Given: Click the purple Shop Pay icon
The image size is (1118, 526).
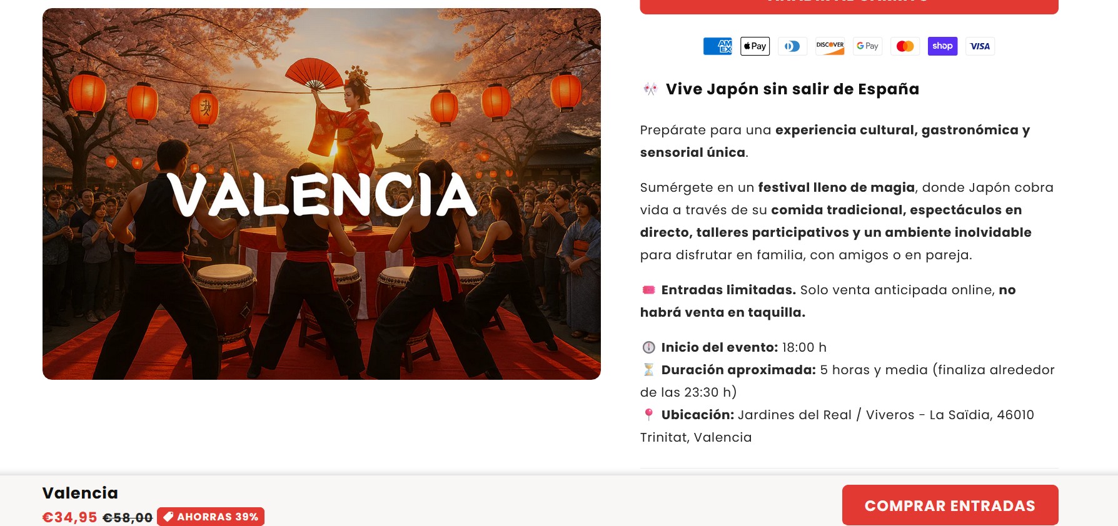Looking at the screenshot, I should click(942, 46).
